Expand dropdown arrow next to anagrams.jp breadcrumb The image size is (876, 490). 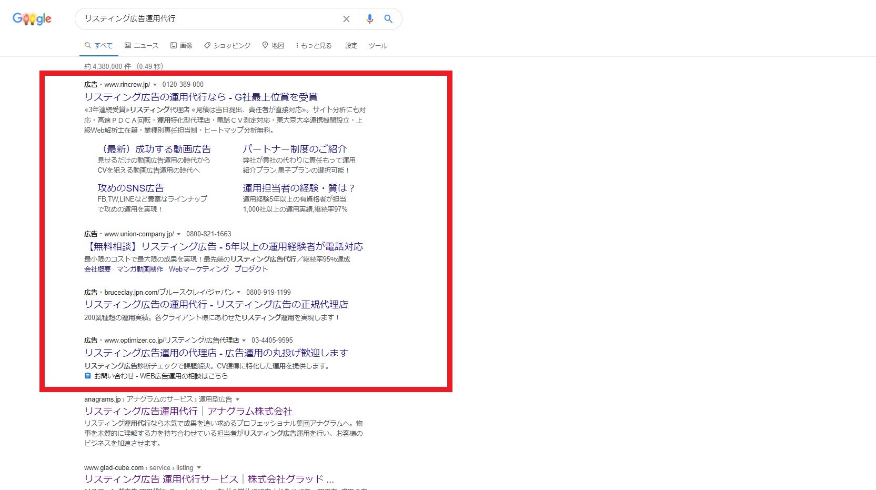click(237, 400)
